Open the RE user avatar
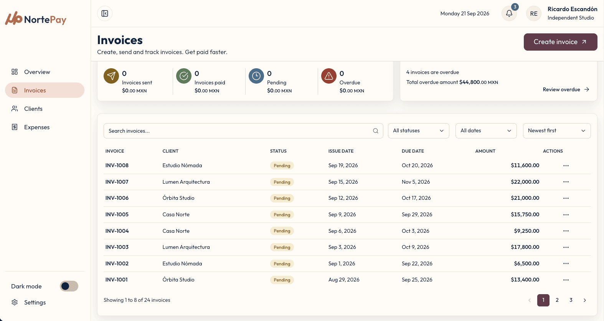The width and height of the screenshot is (604, 321). (x=534, y=13)
